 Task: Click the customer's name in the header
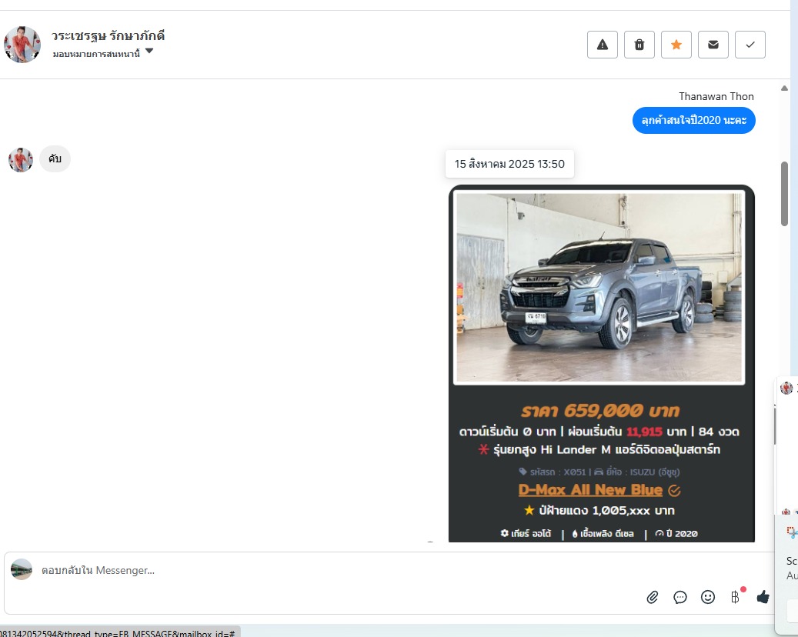108,35
